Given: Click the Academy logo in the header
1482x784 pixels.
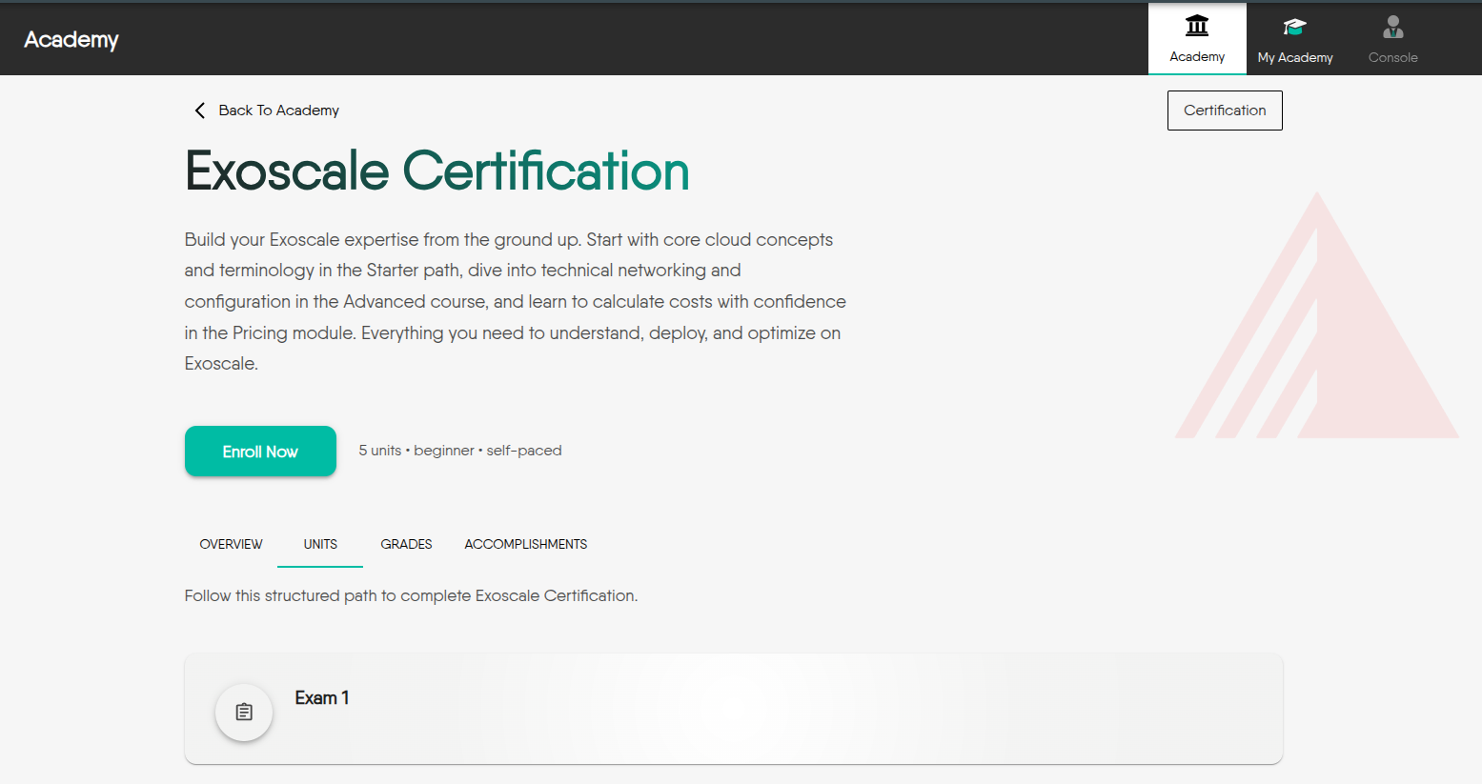Looking at the screenshot, I should [x=71, y=39].
